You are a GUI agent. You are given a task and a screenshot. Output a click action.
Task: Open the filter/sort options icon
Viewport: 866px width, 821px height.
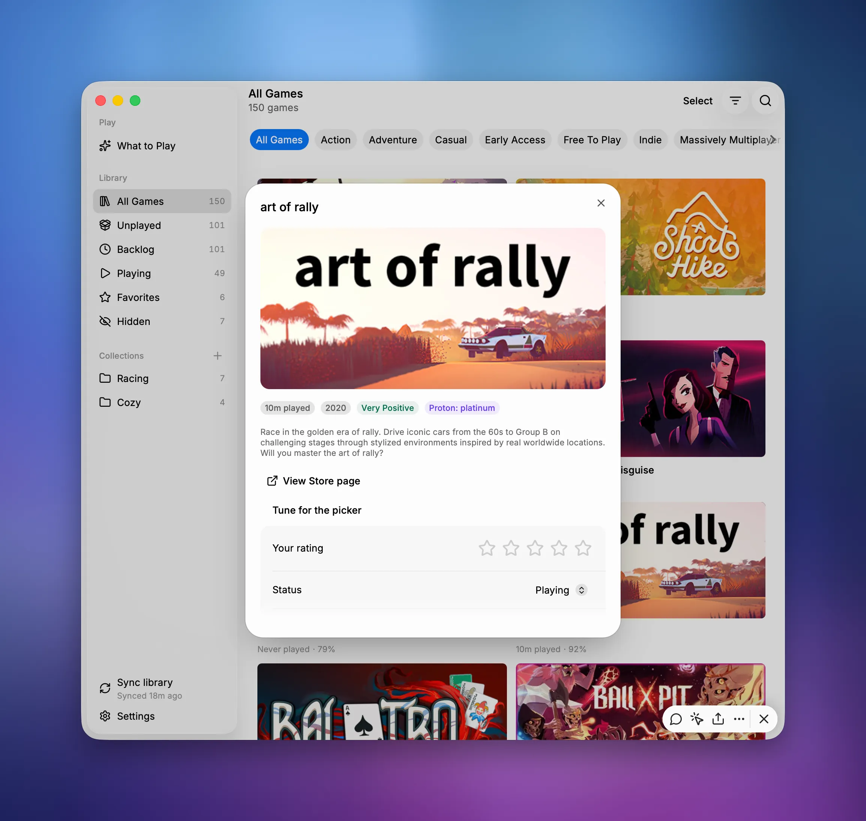(x=735, y=101)
